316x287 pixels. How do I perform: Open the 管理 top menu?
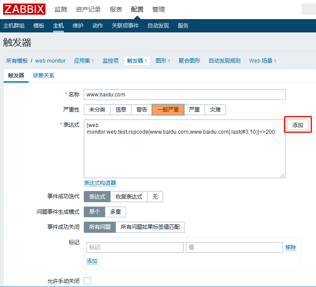click(158, 9)
